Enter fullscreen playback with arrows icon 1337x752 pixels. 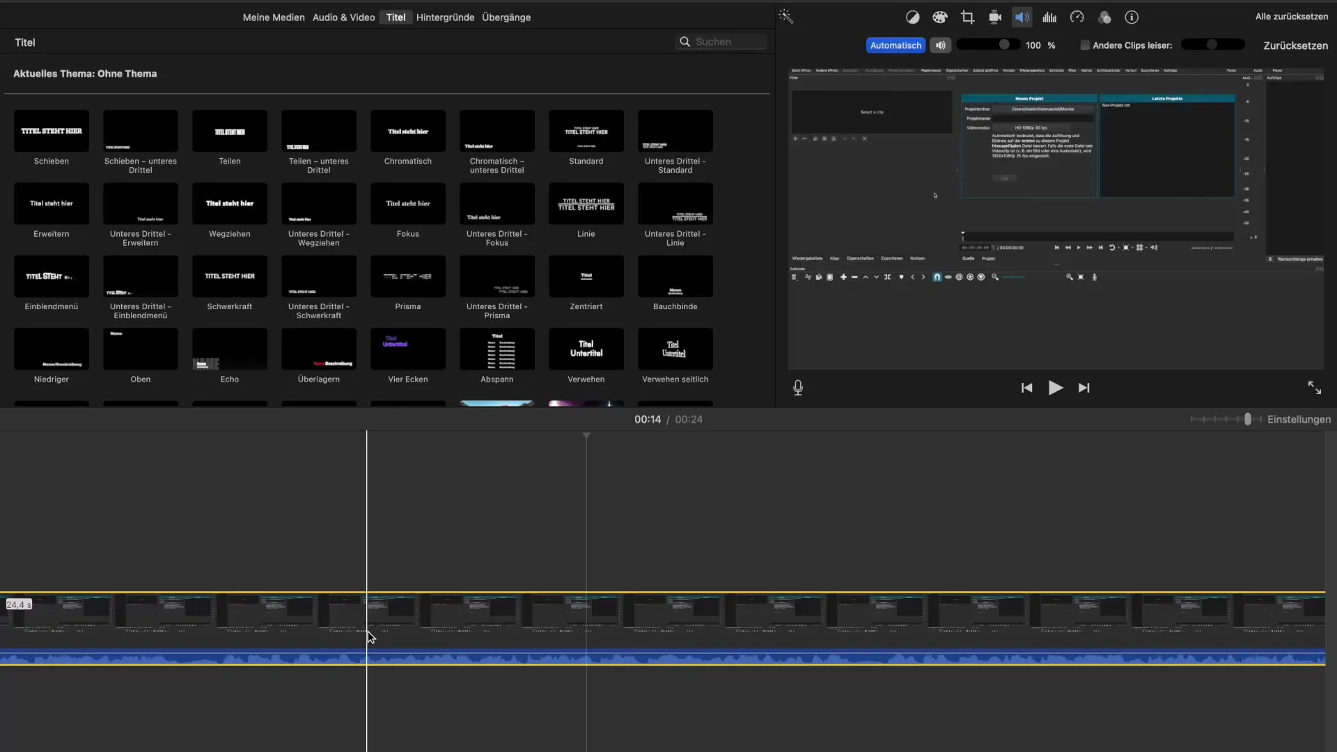(1314, 388)
